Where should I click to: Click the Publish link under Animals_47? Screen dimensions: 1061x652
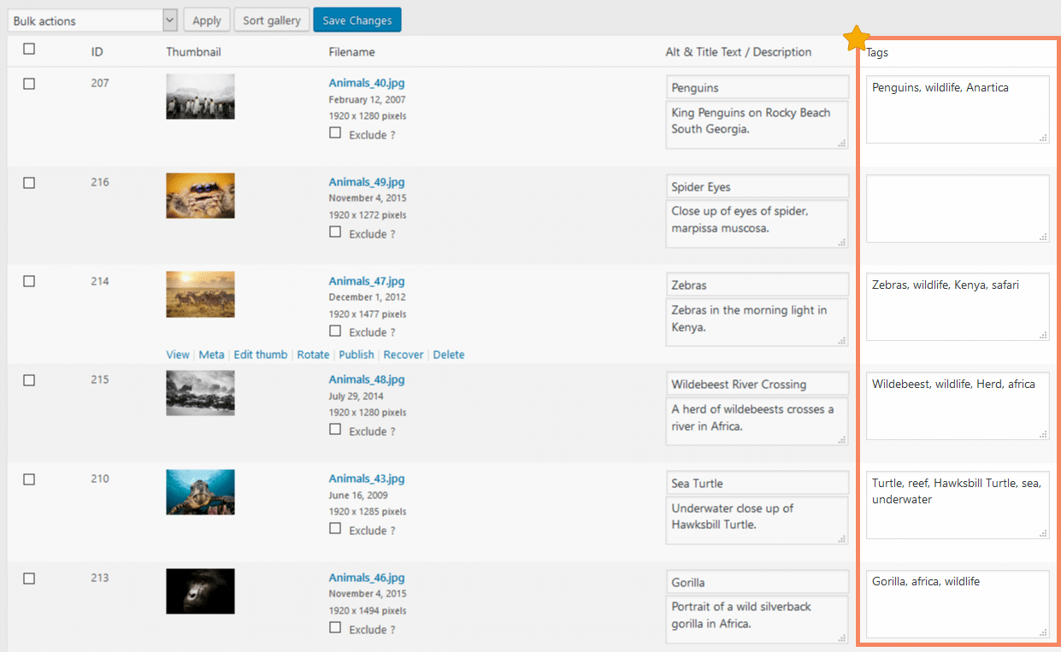point(357,355)
